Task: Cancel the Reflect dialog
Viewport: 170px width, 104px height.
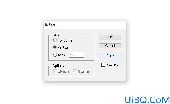Action: tap(110, 46)
